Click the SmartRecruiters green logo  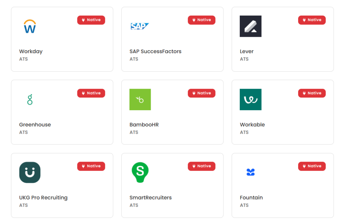[140, 172]
